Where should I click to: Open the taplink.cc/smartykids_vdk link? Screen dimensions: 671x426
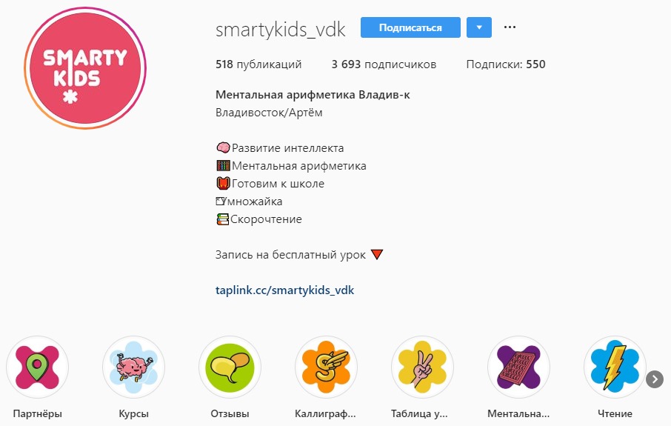284,290
